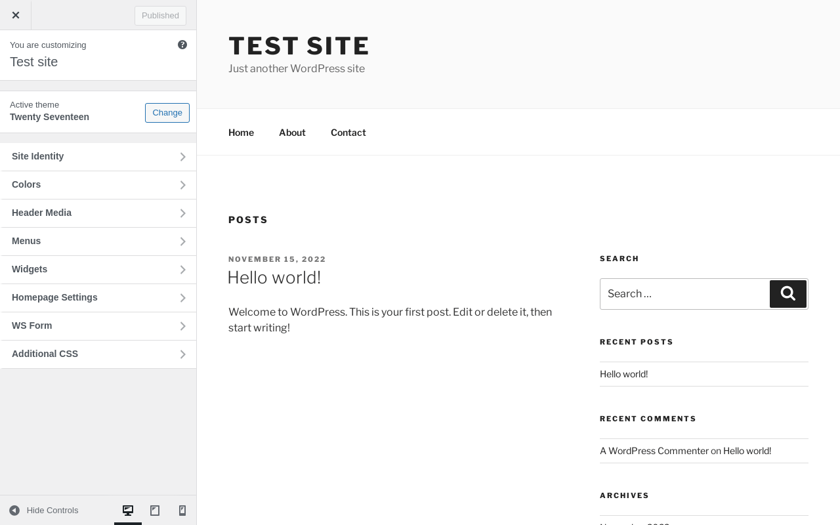Open the Widgets panel
840x525 pixels.
click(98, 270)
